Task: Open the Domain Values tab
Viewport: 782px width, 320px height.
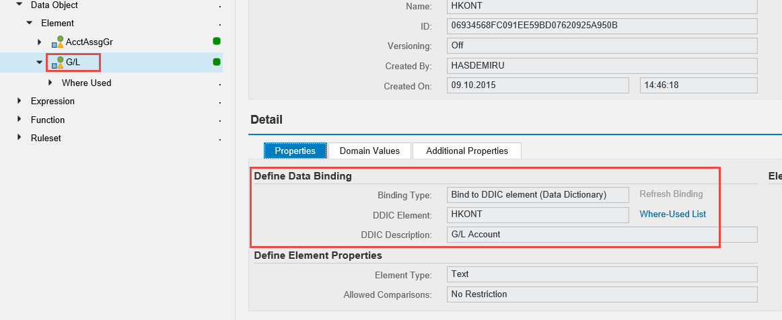Action: [369, 151]
